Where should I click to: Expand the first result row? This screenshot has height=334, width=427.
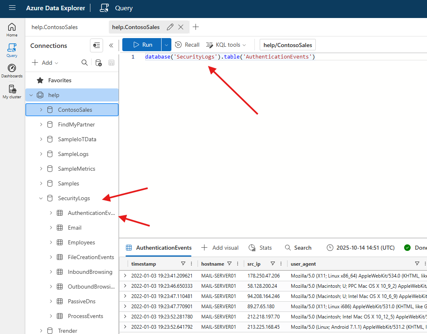125,275
